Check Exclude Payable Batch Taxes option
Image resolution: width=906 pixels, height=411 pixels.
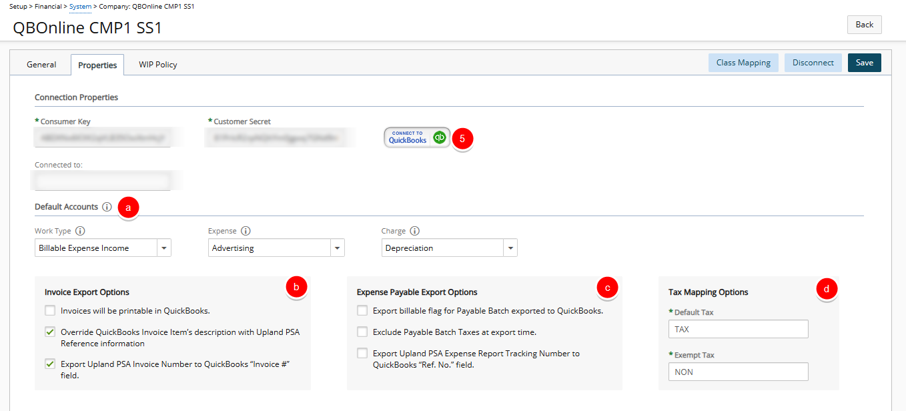(x=362, y=332)
